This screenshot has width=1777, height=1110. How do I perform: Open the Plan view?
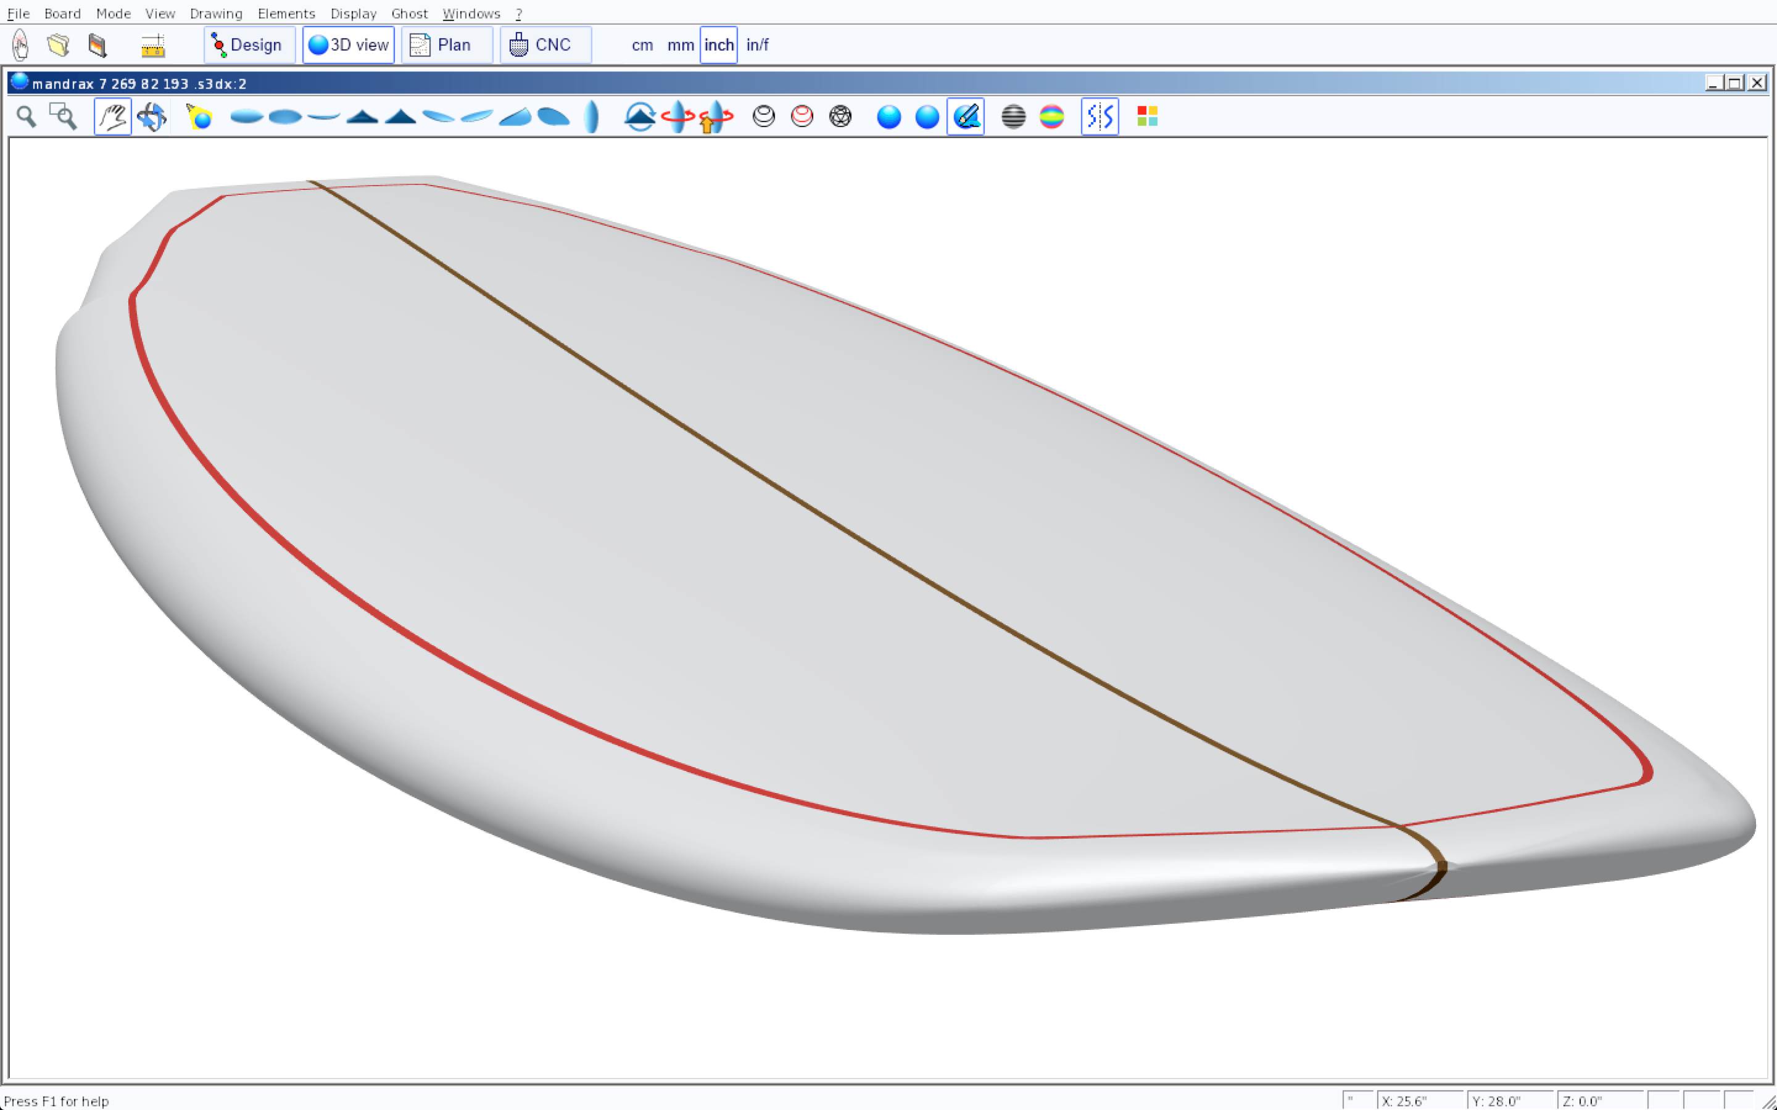coord(445,45)
